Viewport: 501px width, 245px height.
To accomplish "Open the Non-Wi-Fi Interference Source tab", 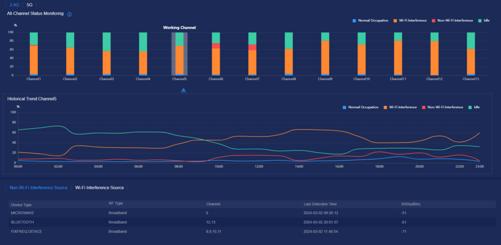I will click(x=39, y=187).
